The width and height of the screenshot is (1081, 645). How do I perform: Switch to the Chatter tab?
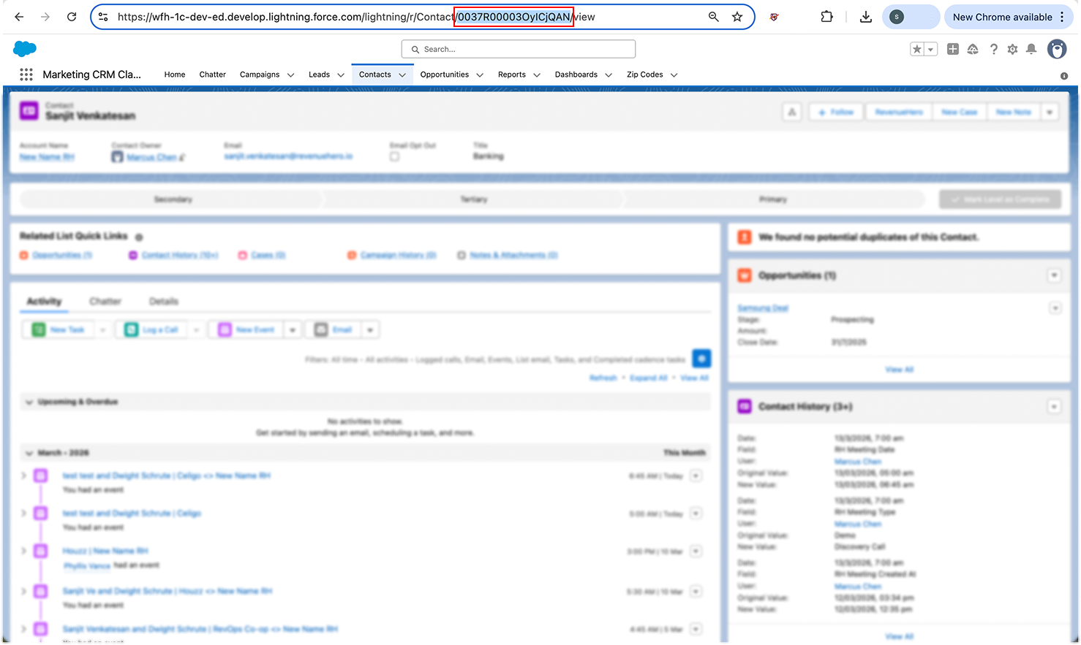[x=105, y=300]
